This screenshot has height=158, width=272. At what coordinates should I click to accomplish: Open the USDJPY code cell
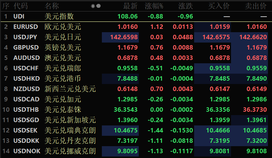pos(25,37)
